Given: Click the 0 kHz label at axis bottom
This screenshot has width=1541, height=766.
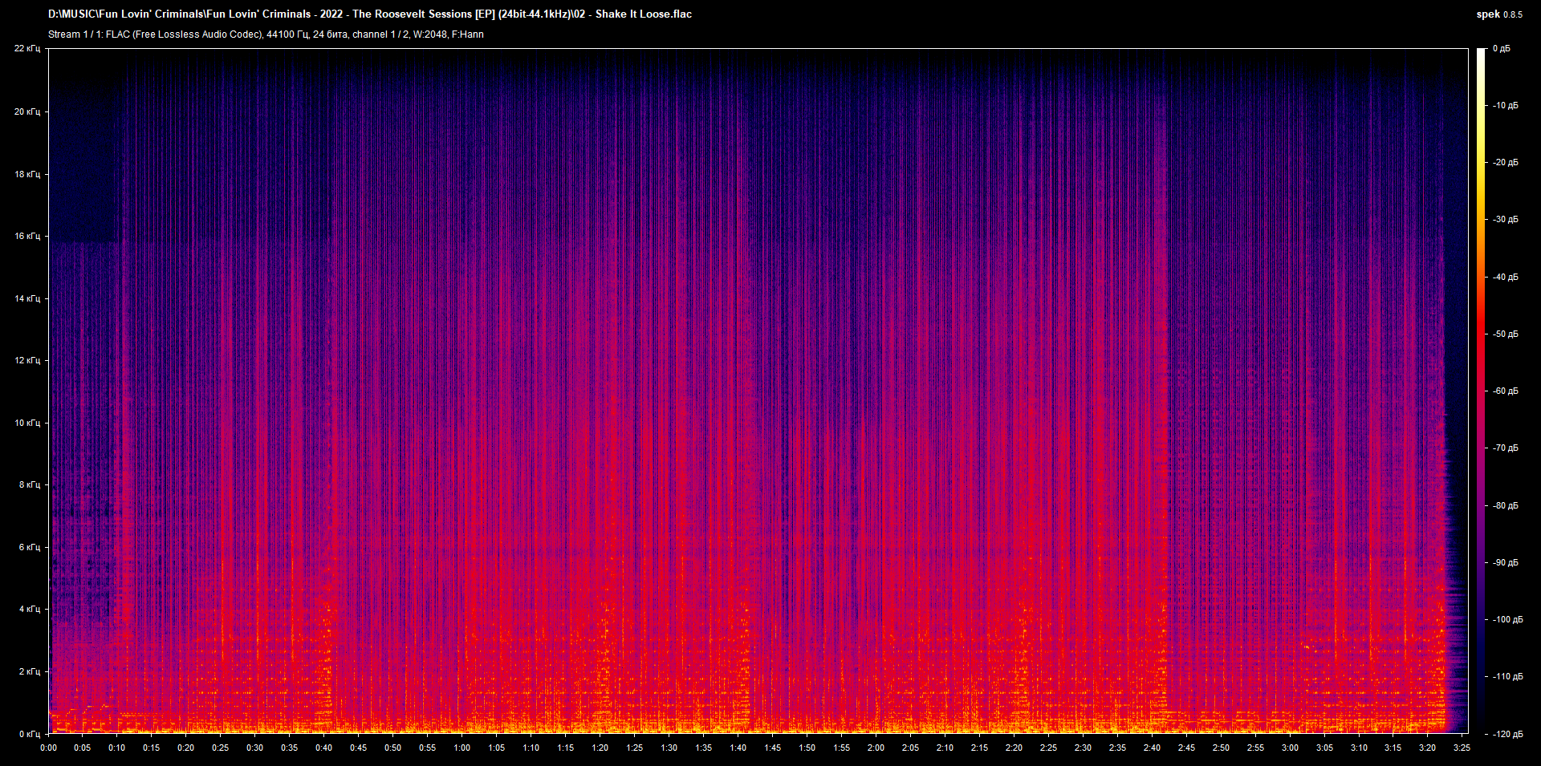Looking at the screenshot, I should pos(30,734).
